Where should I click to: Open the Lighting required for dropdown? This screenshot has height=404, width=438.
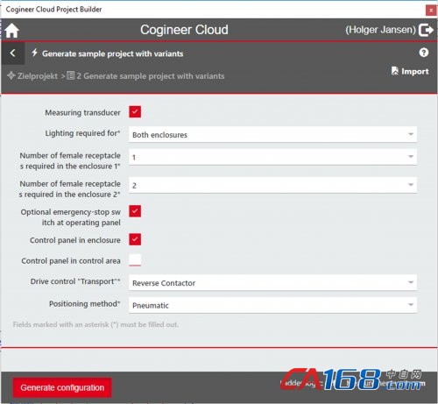tap(272, 134)
